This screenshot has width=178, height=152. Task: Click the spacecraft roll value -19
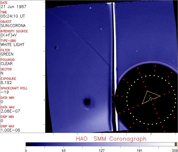[4, 92]
